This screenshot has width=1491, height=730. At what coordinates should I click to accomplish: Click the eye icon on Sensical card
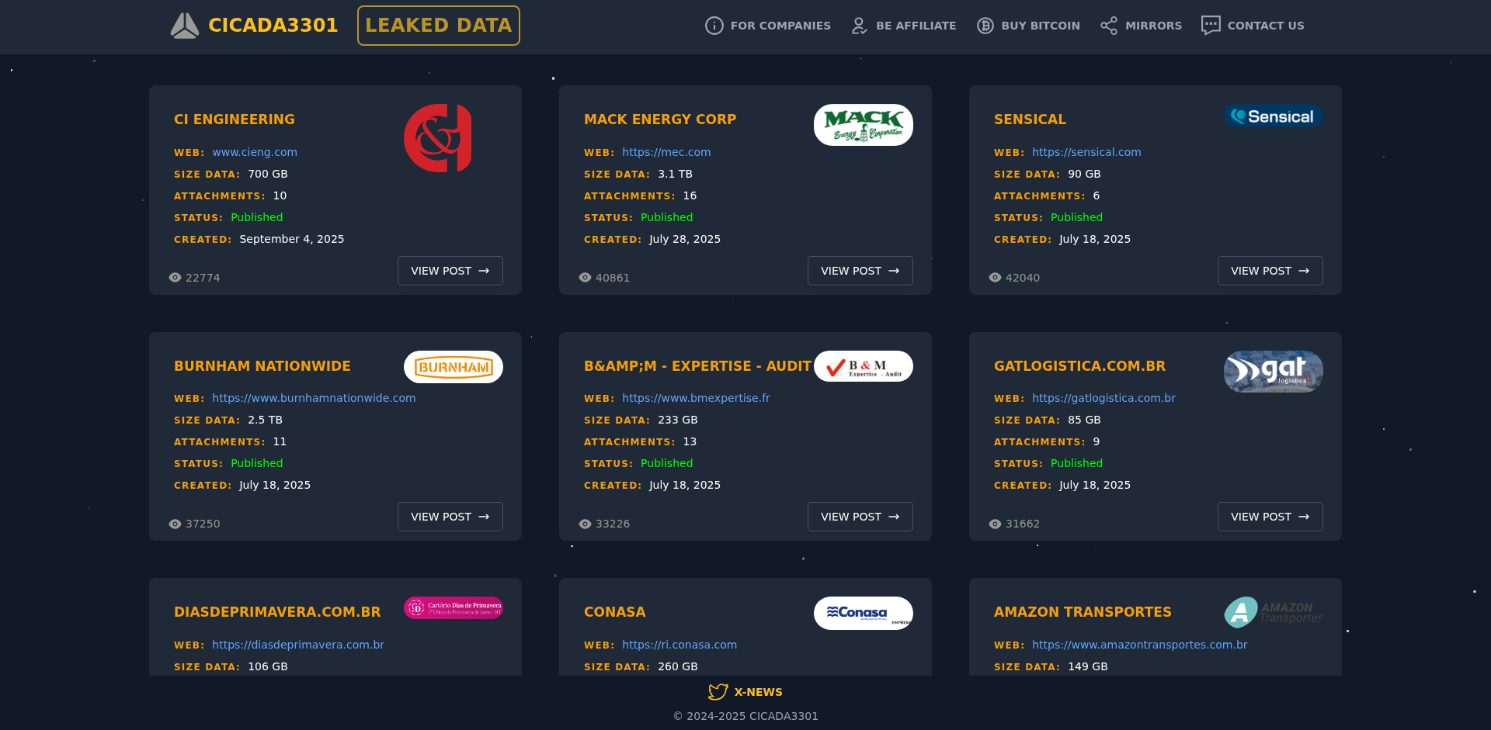pos(995,278)
